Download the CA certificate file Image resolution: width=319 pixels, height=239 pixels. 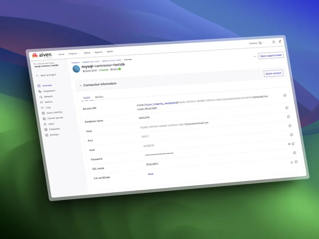click(292, 162)
